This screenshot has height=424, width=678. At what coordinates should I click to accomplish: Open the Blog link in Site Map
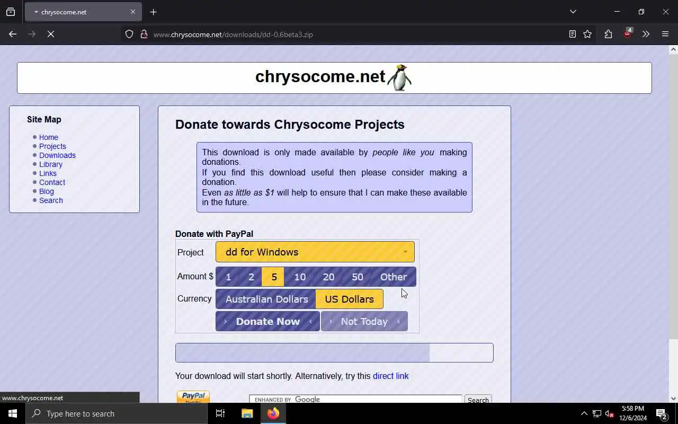[47, 191]
